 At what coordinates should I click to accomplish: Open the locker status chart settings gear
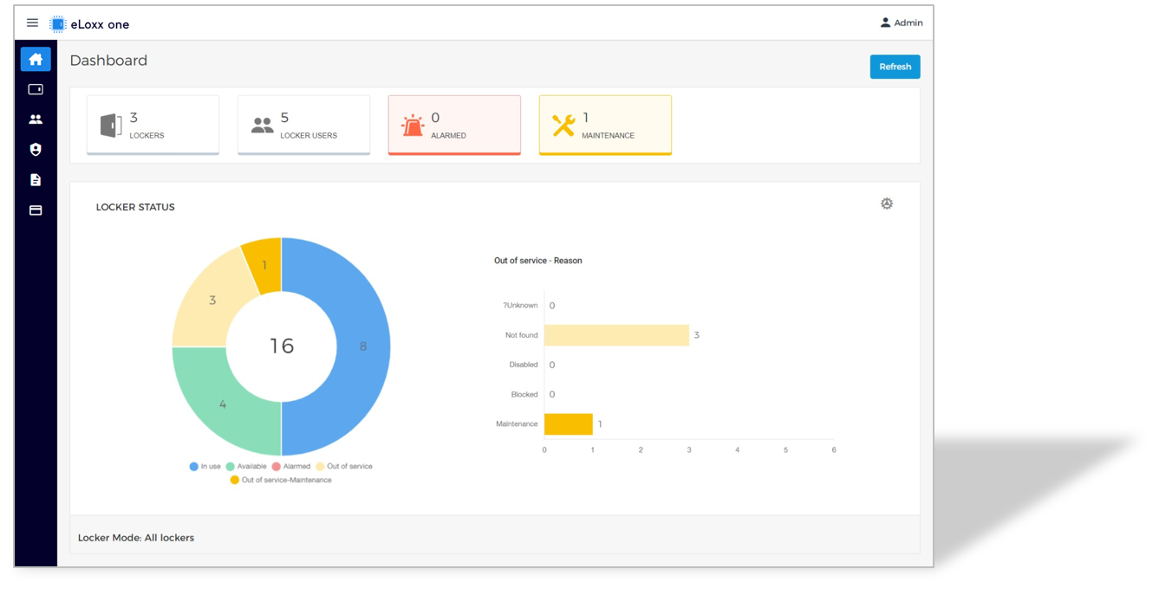point(887,204)
